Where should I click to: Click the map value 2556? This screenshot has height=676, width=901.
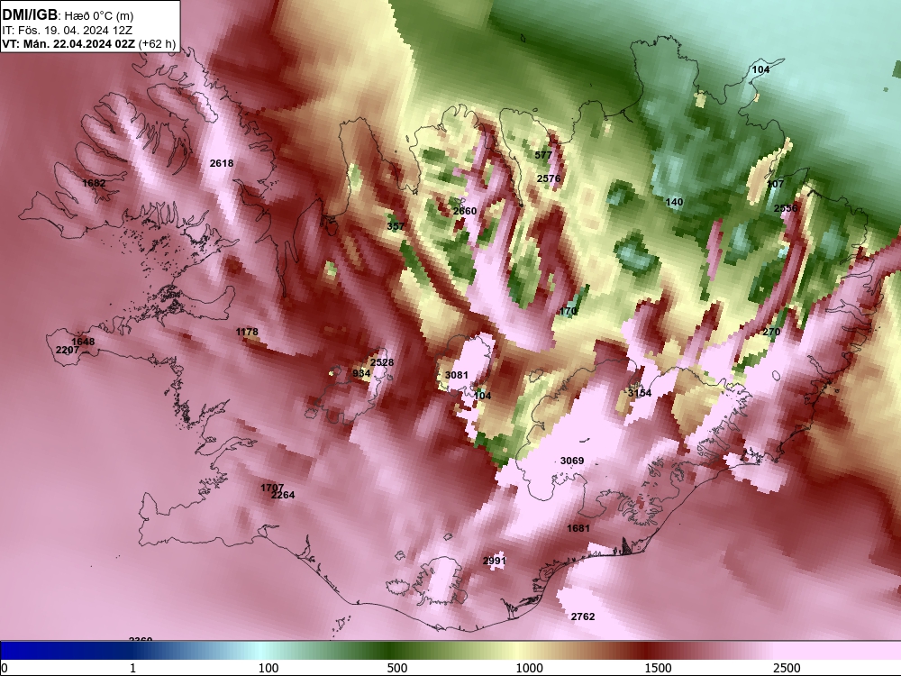(786, 209)
